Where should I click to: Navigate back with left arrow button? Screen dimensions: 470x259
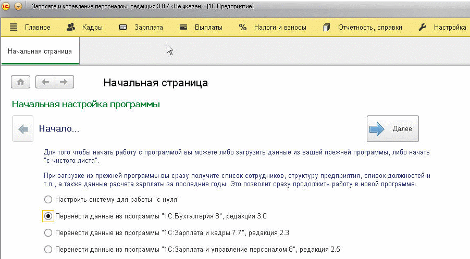(45, 82)
